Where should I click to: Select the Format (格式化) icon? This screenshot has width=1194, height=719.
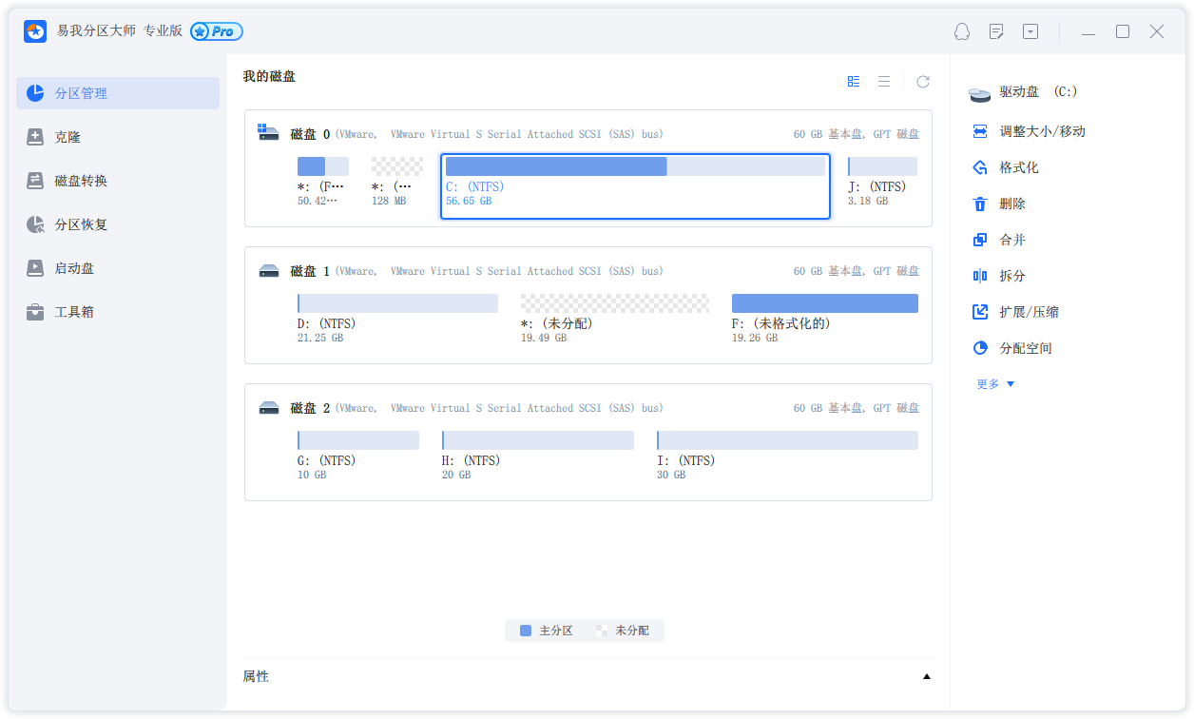tap(980, 167)
